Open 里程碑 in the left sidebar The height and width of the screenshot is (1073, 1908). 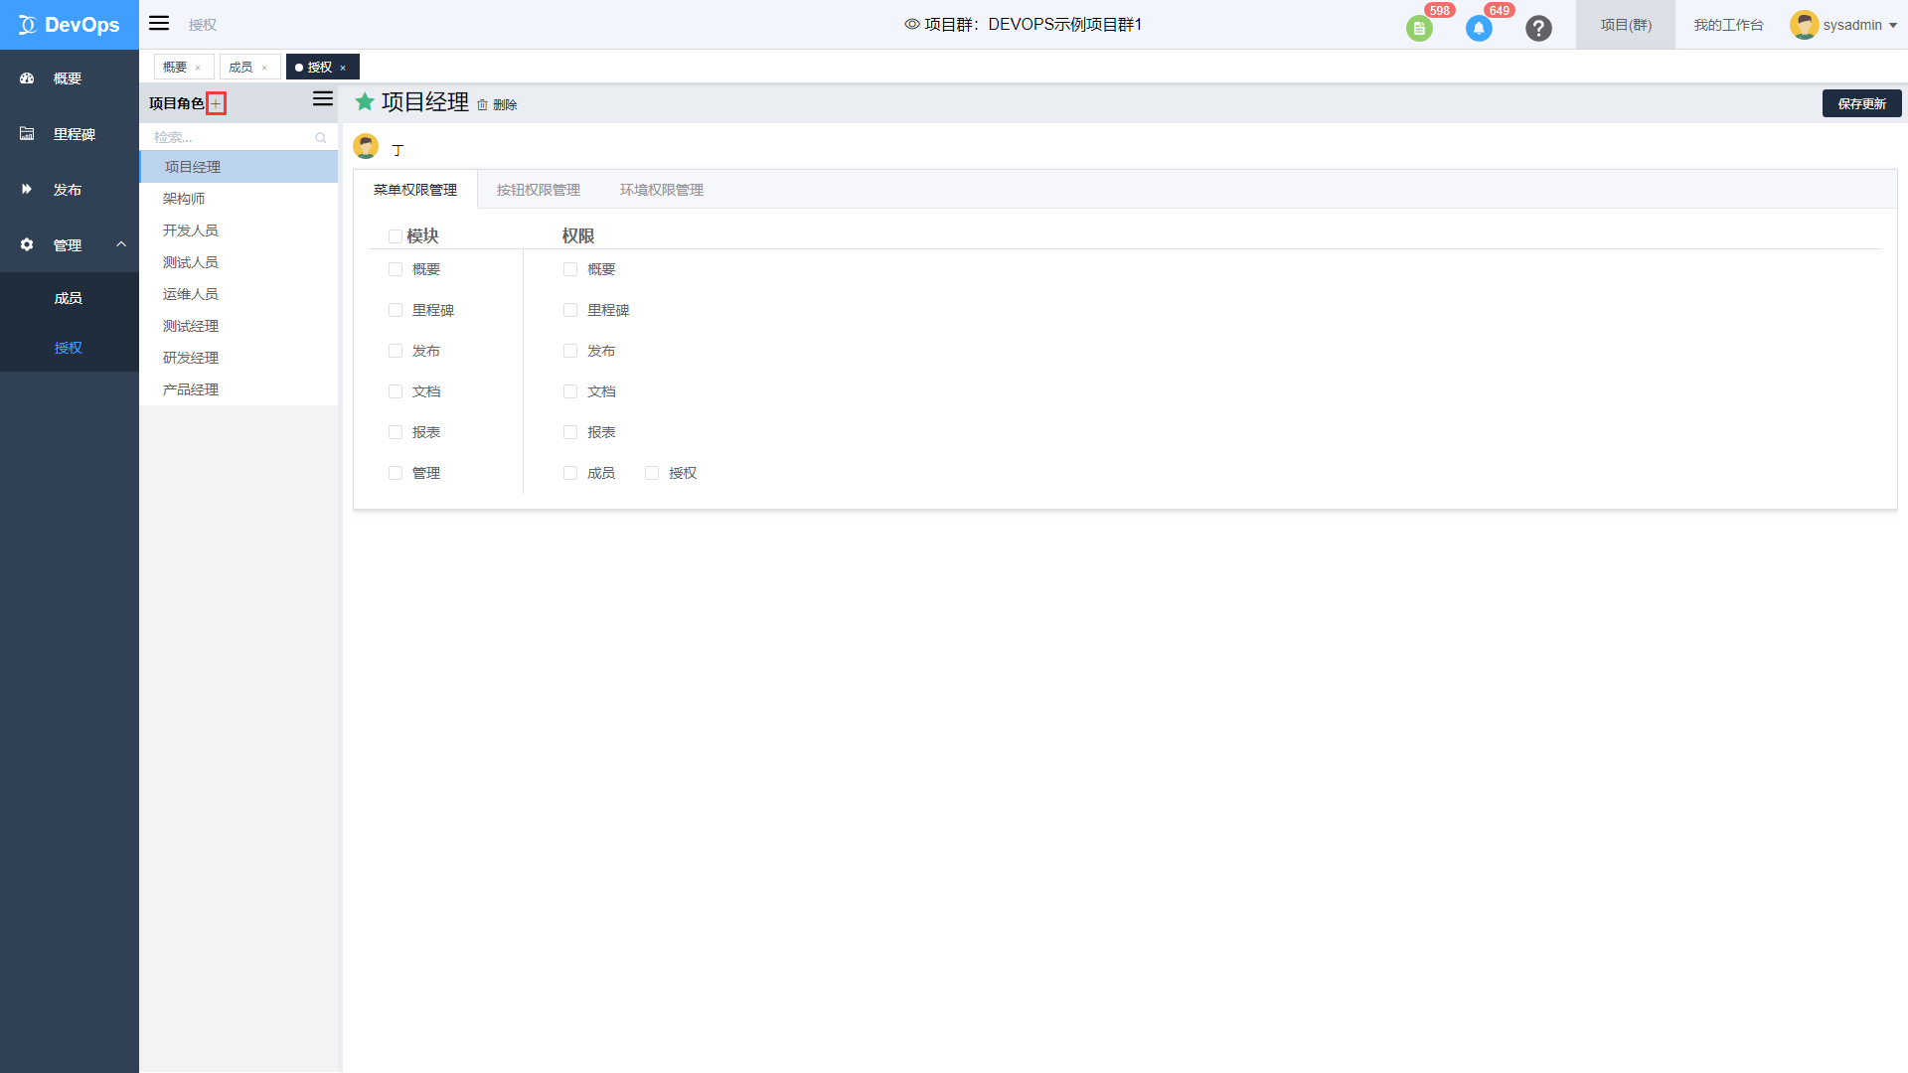click(70, 134)
